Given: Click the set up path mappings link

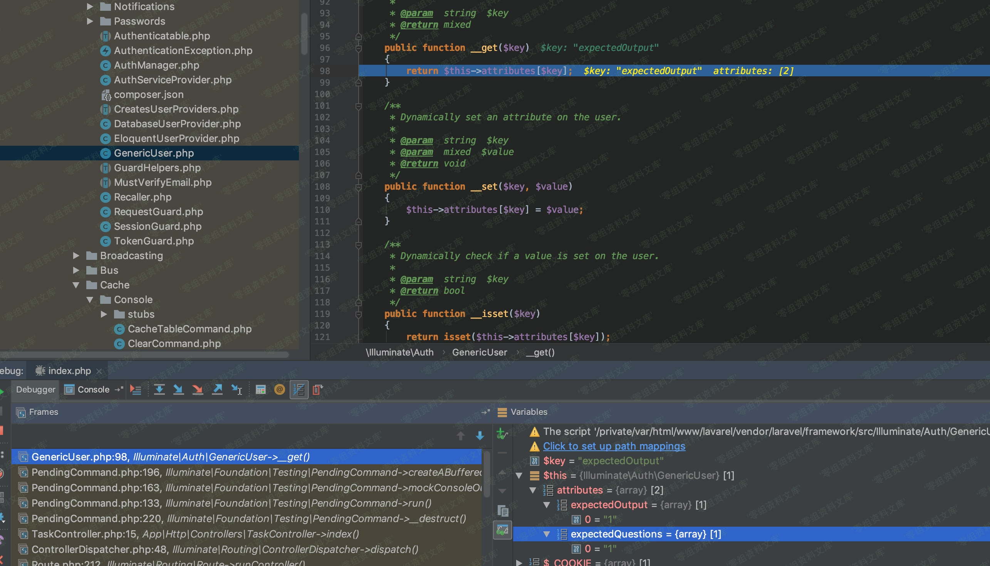Looking at the screenshot, I should (614, 446).
